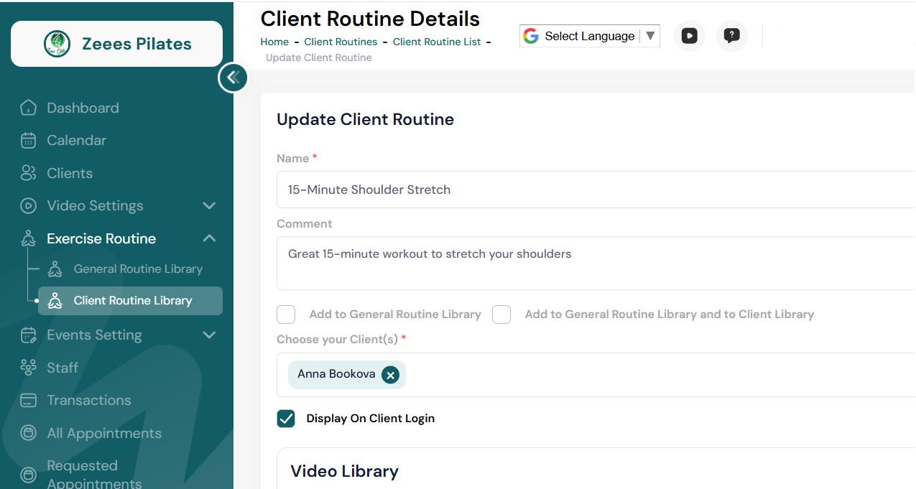Open Dashboard from the sidebar
The image size is (916, 489).
point(83,108)
